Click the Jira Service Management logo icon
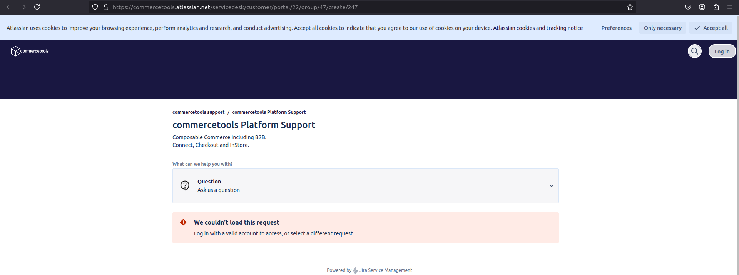Viewport: 739px width, 275px height. coord(355,270)
